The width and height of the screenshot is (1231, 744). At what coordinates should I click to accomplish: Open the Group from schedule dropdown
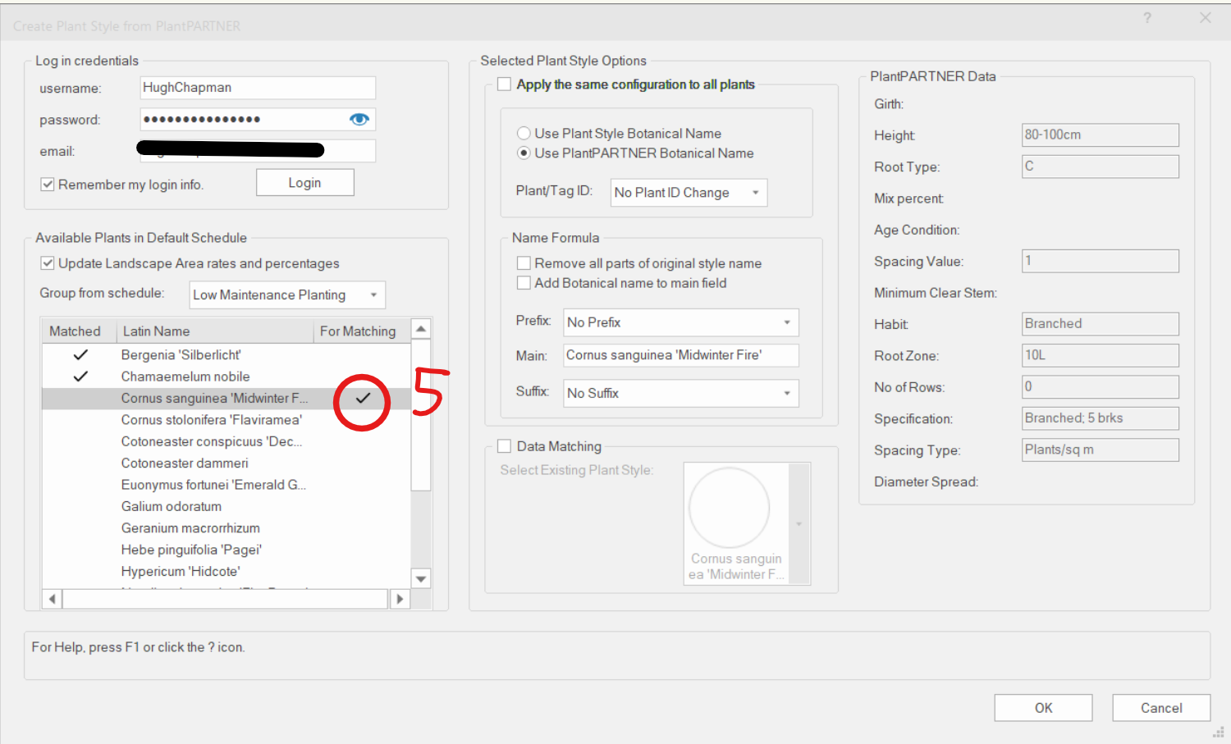coord(287,294)
